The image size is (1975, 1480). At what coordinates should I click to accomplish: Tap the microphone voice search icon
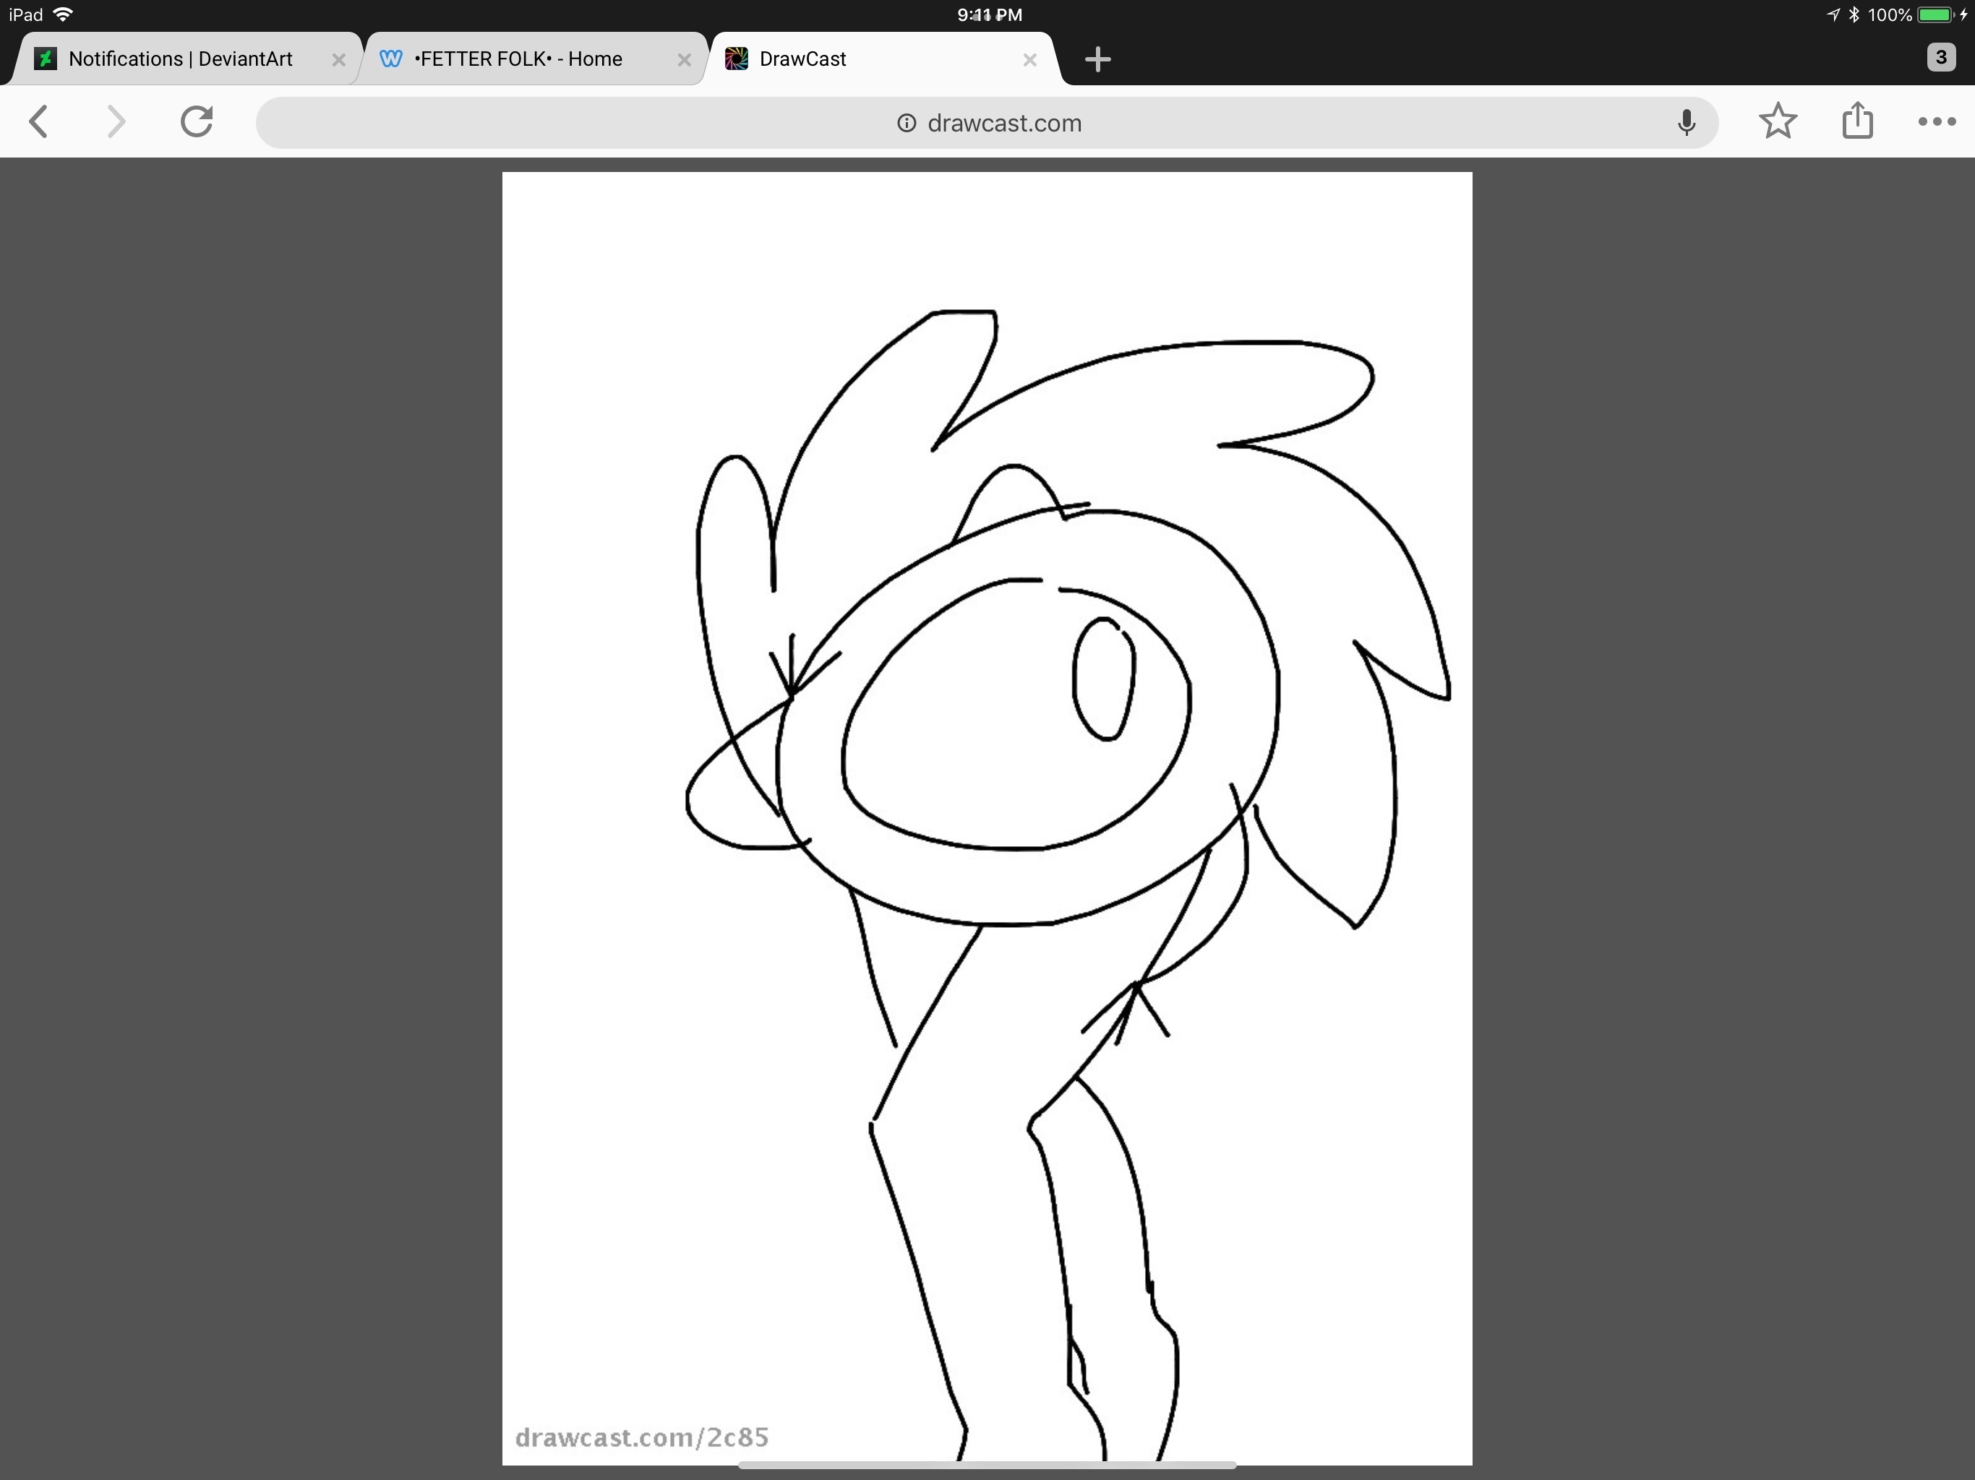point(1686,122)
